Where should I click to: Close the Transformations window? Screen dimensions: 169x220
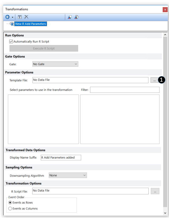[165, 10]
